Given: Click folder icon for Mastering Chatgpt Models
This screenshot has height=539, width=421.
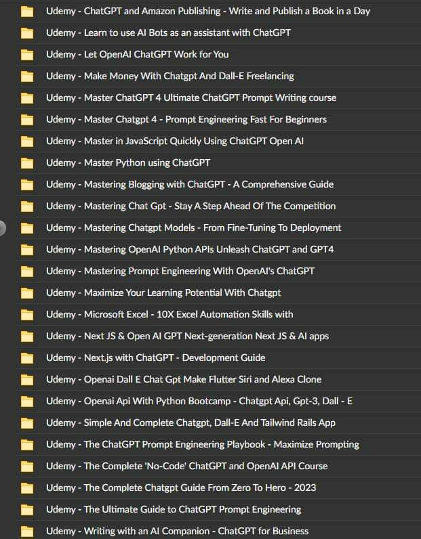Looking at the screenshot, I should 27,228.
